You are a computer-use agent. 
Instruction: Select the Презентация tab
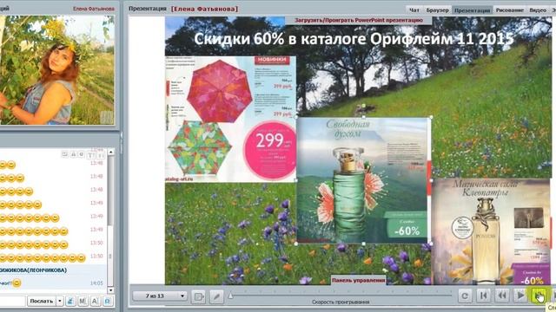(472, 10)
